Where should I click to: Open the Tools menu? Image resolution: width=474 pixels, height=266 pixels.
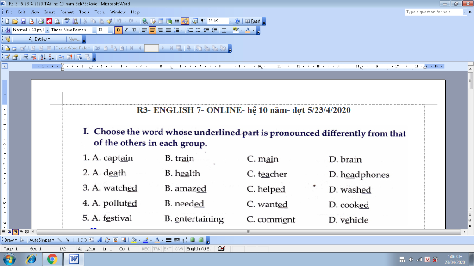[x=84, y=12]
